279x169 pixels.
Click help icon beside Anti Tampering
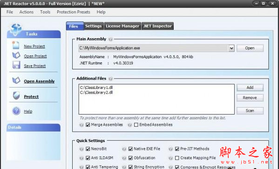pos(82,167)
